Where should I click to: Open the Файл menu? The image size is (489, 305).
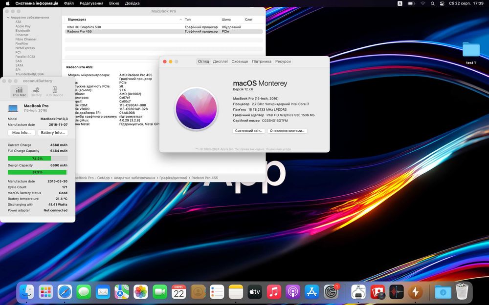pyautogui.click(x=69, y=3)
